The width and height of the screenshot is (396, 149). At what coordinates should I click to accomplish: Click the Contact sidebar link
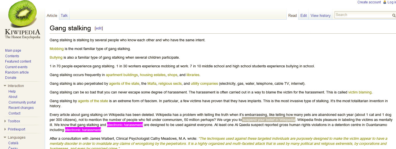click(14, 113)
